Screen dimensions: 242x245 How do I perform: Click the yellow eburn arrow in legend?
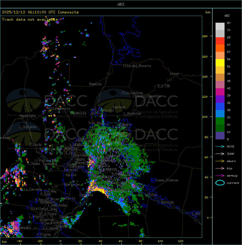(220, 161)
